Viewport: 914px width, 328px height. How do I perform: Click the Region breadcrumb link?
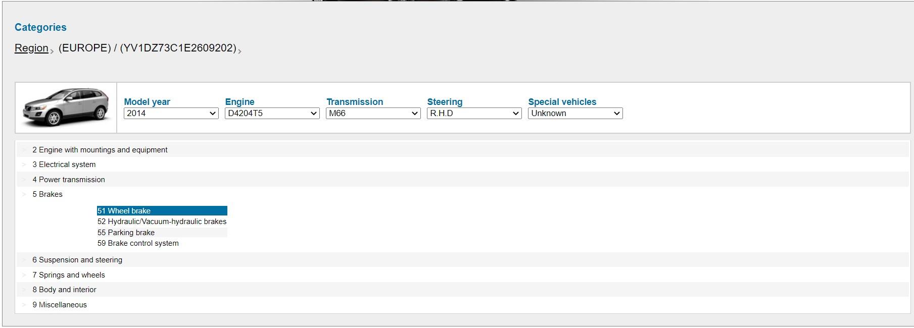[x=31, y=48]
